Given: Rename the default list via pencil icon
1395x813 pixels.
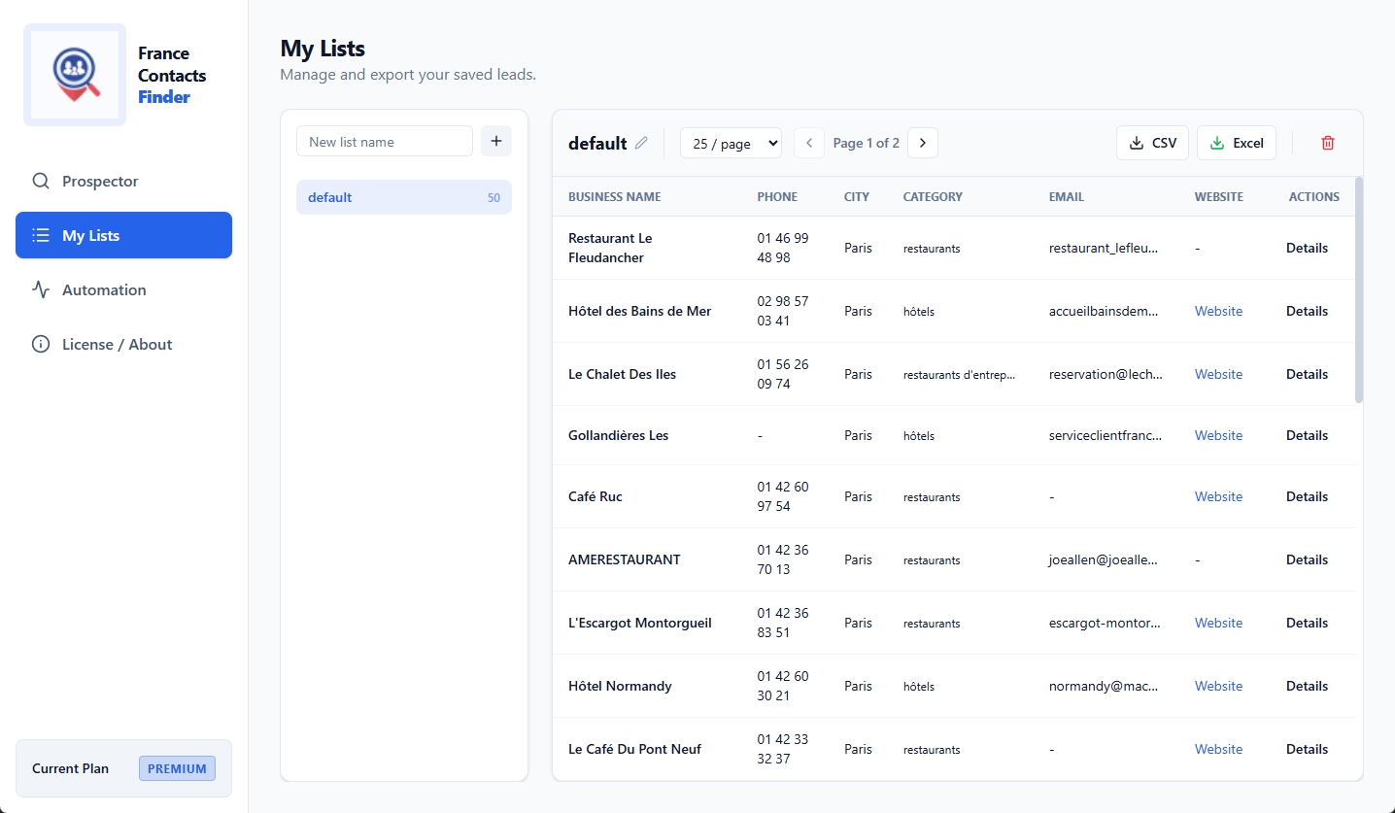Looking at the screenshot, I should [641, 142].
